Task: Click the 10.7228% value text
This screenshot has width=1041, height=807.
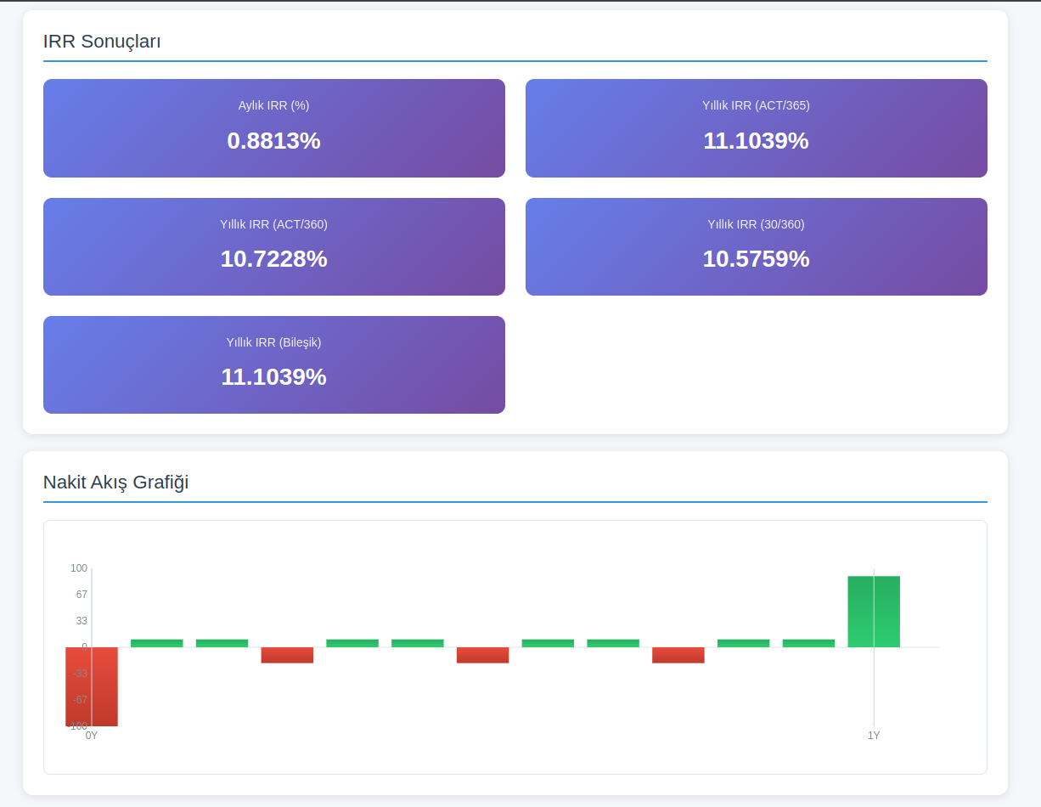Action: 273,259
